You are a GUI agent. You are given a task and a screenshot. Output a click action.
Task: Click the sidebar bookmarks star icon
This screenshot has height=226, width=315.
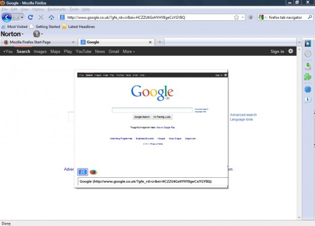pos(308,43)
